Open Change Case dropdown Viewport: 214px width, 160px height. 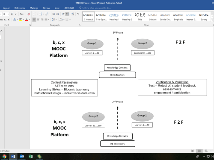22,14
